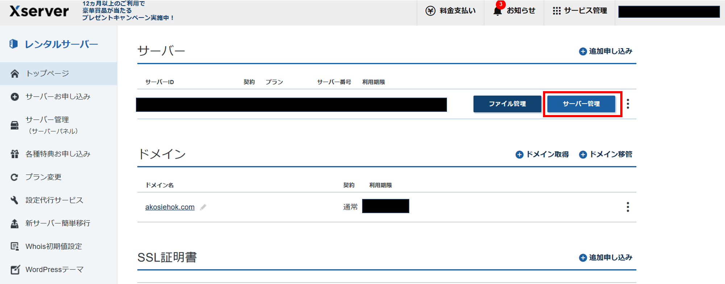Click the レンタルサーバー heading icon
725x284 pixels.
pos(13,44)
